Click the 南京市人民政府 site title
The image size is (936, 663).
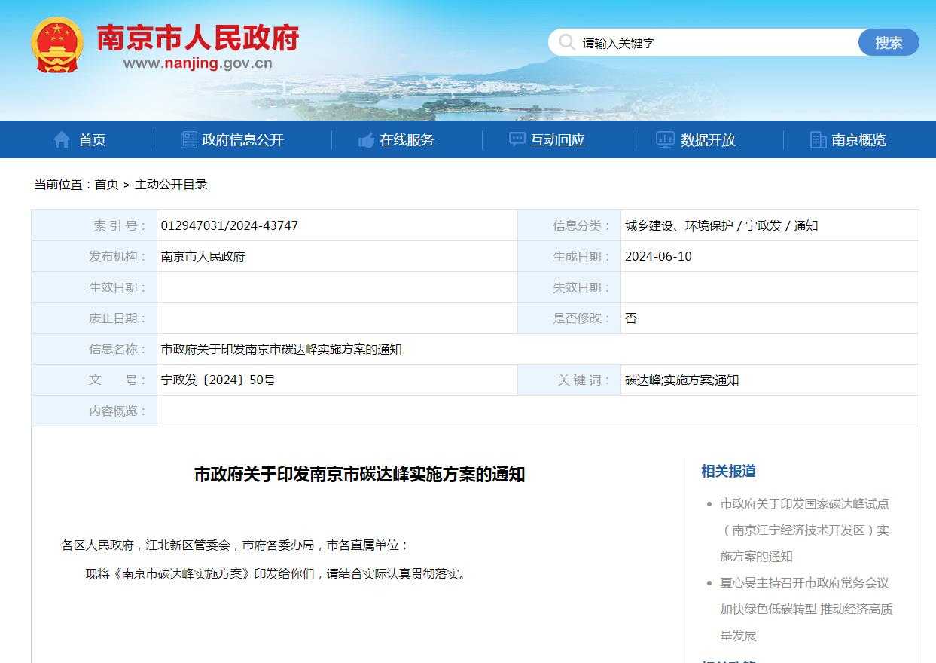(198, 38)
